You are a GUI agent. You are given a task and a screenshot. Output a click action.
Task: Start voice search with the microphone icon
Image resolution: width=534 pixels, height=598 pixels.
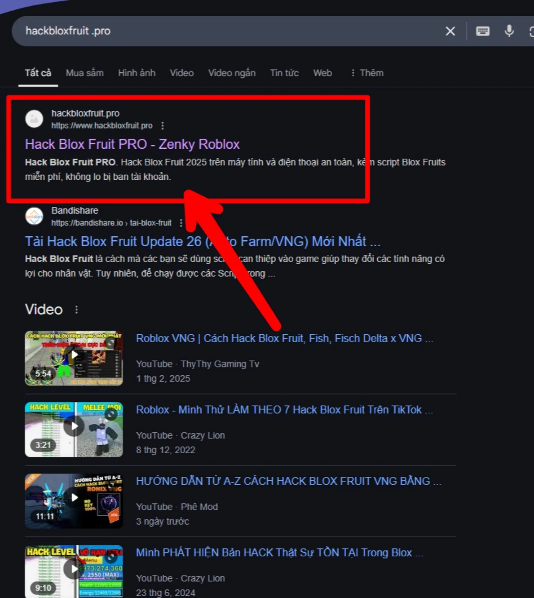pos(509,31)
